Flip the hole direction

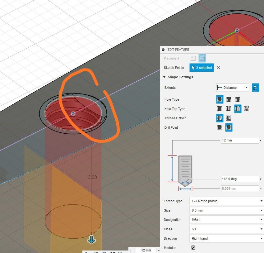click(x=255, y=88)
